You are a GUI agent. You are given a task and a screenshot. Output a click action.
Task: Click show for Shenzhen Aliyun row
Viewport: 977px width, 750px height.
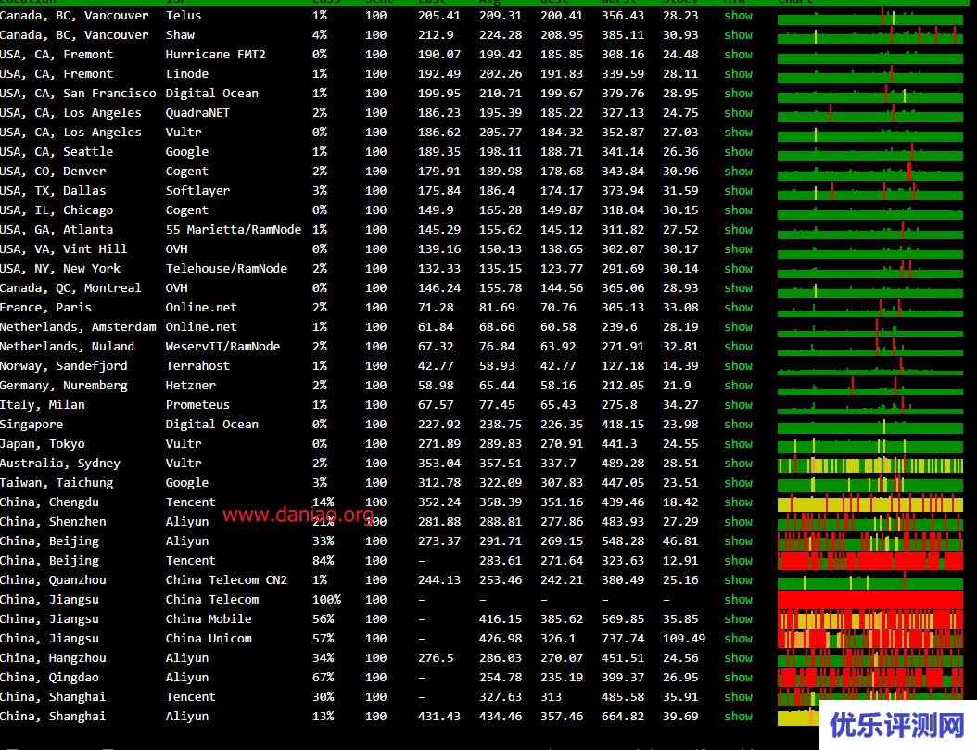739,521
